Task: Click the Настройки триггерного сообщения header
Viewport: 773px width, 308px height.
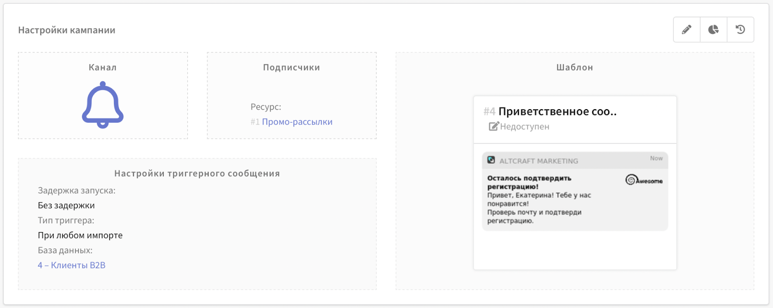Action: pos(197,173)
